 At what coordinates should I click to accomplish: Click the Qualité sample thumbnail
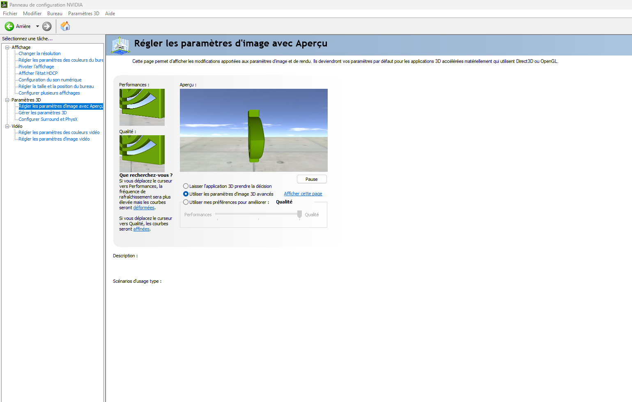[x=142, y=154]
